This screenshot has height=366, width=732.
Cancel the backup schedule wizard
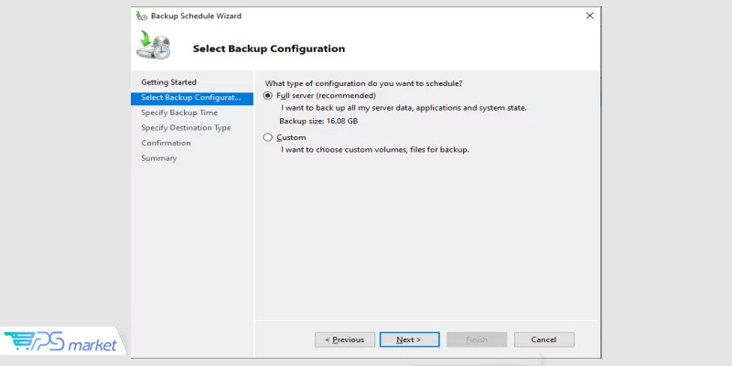click(543, 339)
